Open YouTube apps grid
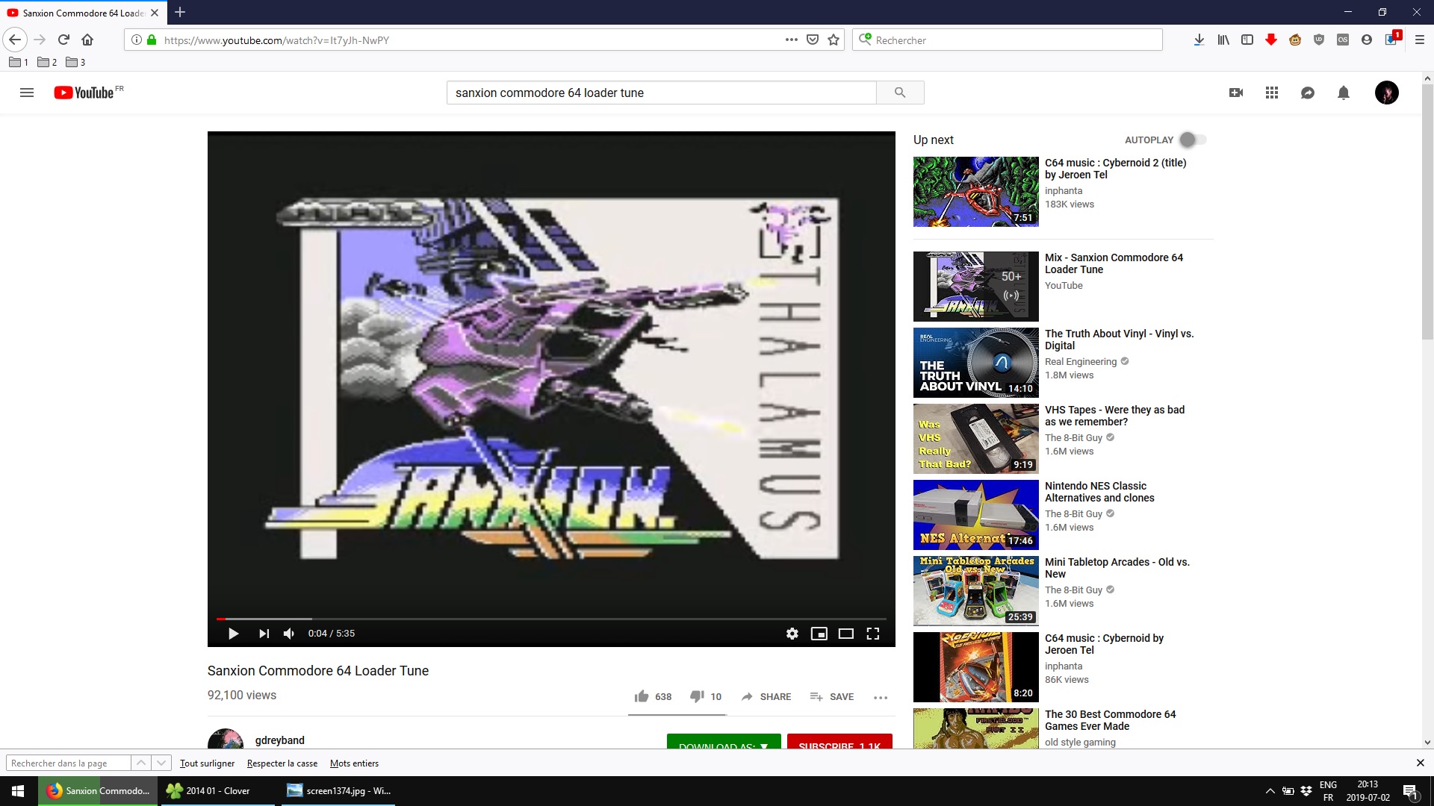 point(1271,93)
